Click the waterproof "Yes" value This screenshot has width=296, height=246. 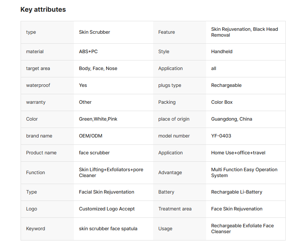(x=83, y=85)
